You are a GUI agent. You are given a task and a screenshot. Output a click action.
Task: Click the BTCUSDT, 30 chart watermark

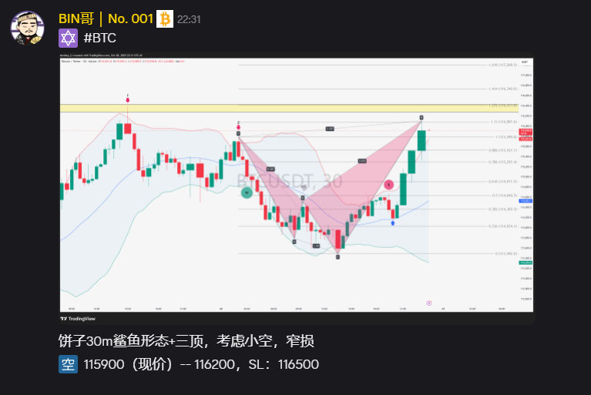click(x=289, y=181)
